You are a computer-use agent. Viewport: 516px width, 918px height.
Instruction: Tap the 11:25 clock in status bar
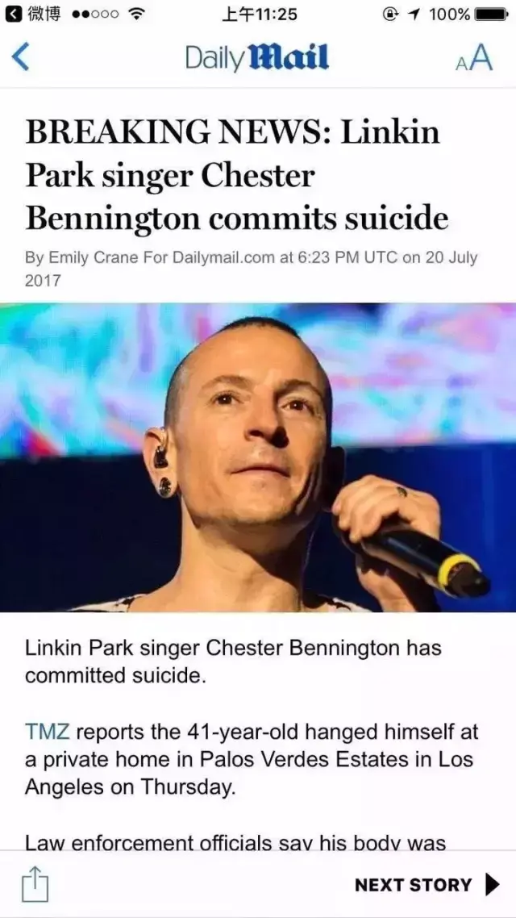pyautogui.click(x=259, y=14)
